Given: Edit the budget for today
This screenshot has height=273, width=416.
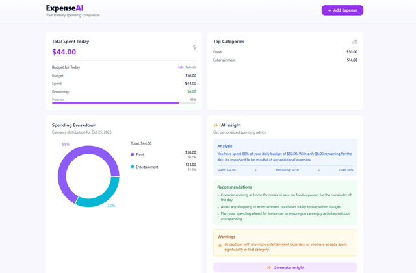Looking at the screenshot, I should (x=181, y=67).
